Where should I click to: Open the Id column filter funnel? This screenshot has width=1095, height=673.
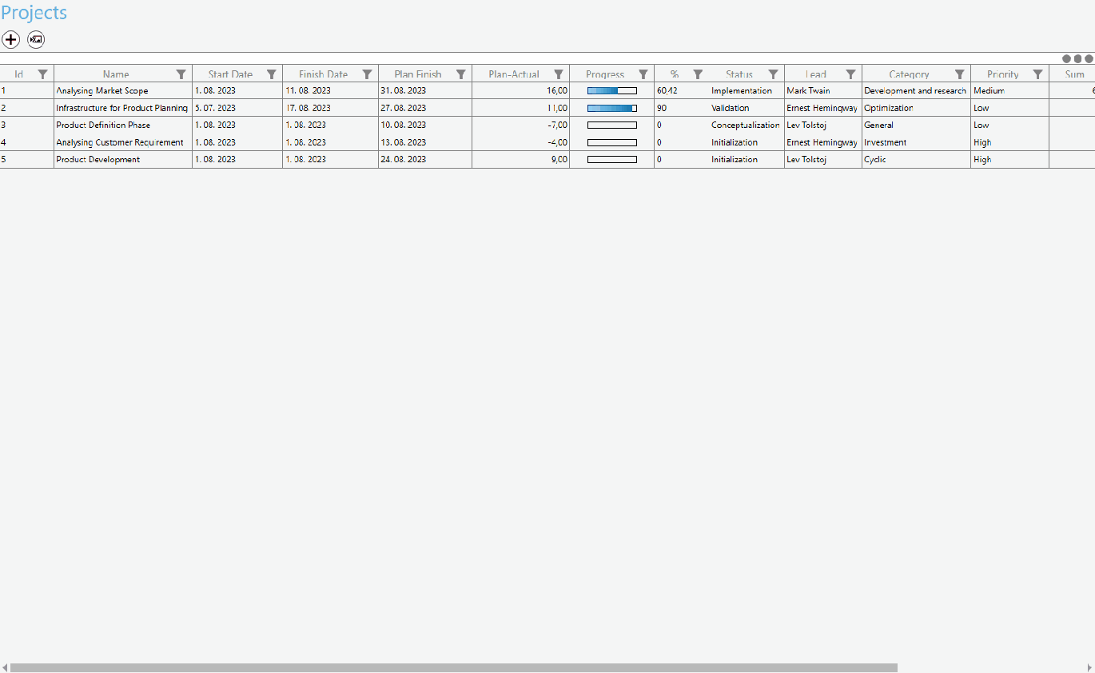coord(42,74)
